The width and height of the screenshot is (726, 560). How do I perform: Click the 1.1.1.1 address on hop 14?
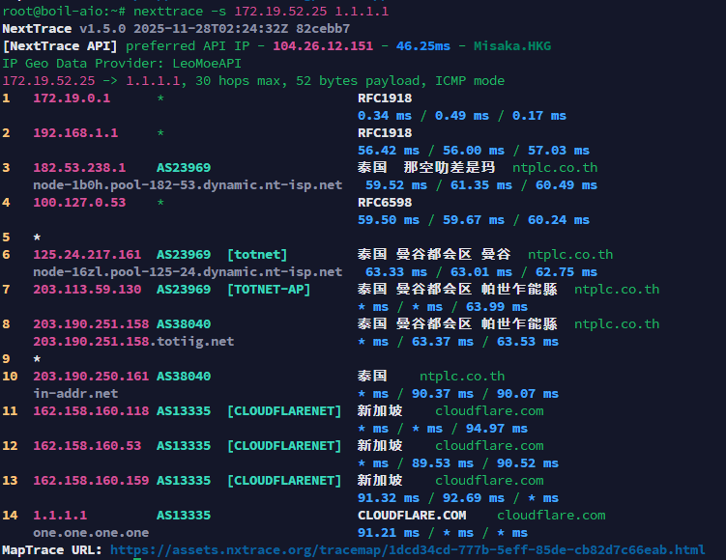pyautogui.click(x=60, y=515)
